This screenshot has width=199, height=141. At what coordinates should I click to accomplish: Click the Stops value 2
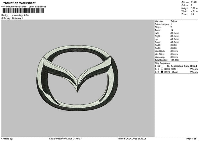coord(171,27)
